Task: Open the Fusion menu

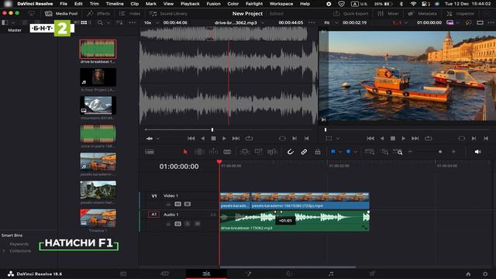Action: click(x=214, y=4)
